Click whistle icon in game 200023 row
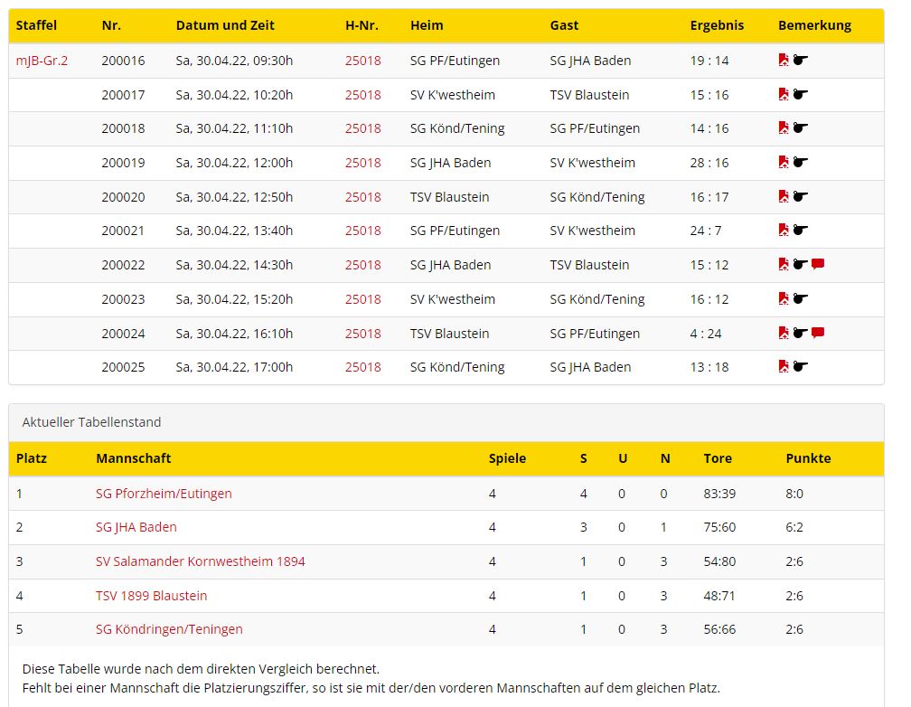911x707 pixels. [801, 299]
